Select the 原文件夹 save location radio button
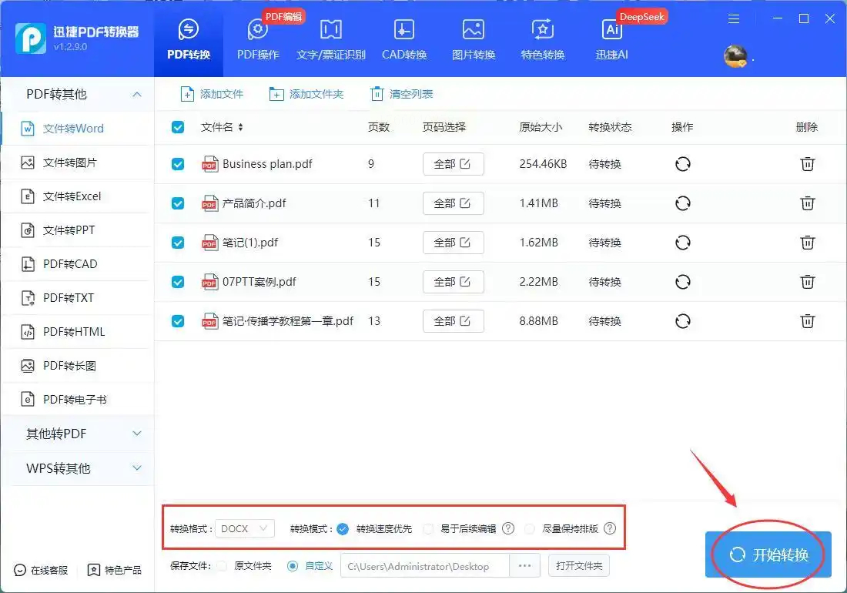847x593 pixels. tap(222, 566)
